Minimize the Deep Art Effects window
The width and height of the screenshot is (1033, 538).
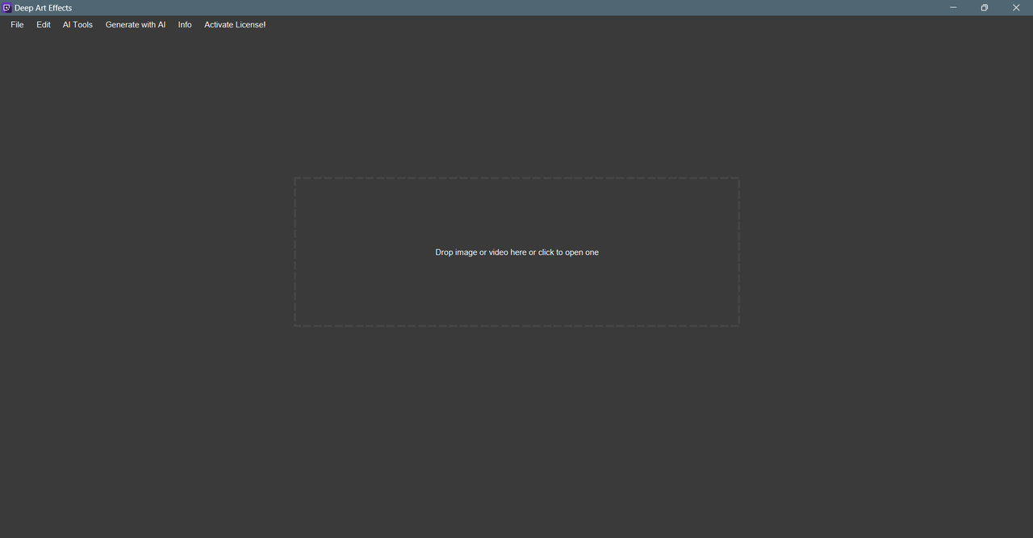953,7
